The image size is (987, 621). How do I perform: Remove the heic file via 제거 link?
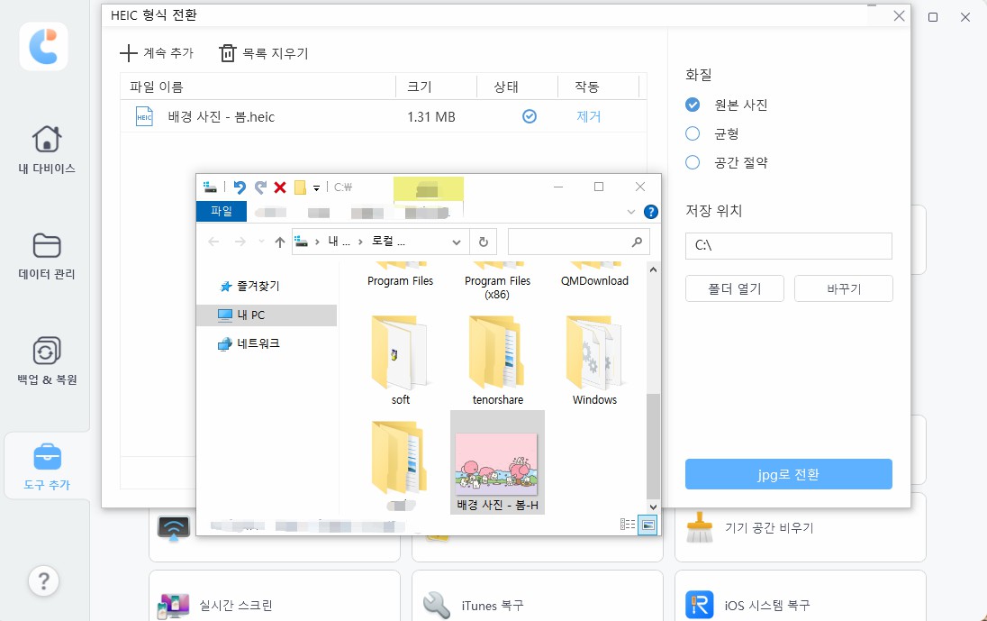click(x=589, y=115)
